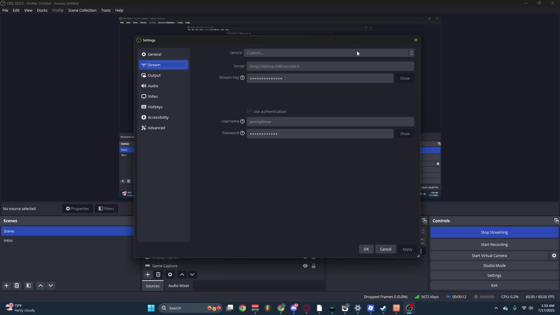The height and width of the screenshot is (315, 560).
Task: Click the Username help icon
Action: click(x=242, y=122)
